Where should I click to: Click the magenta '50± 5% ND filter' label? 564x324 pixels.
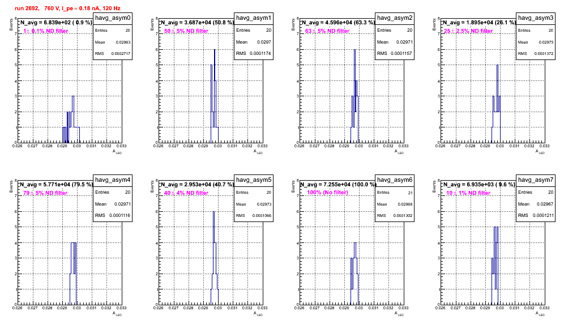(x=186, y=31)
